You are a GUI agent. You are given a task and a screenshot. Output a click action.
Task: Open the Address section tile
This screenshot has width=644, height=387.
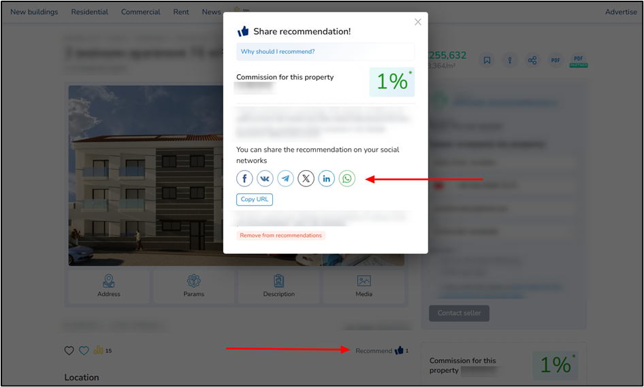tap(109, 286)
